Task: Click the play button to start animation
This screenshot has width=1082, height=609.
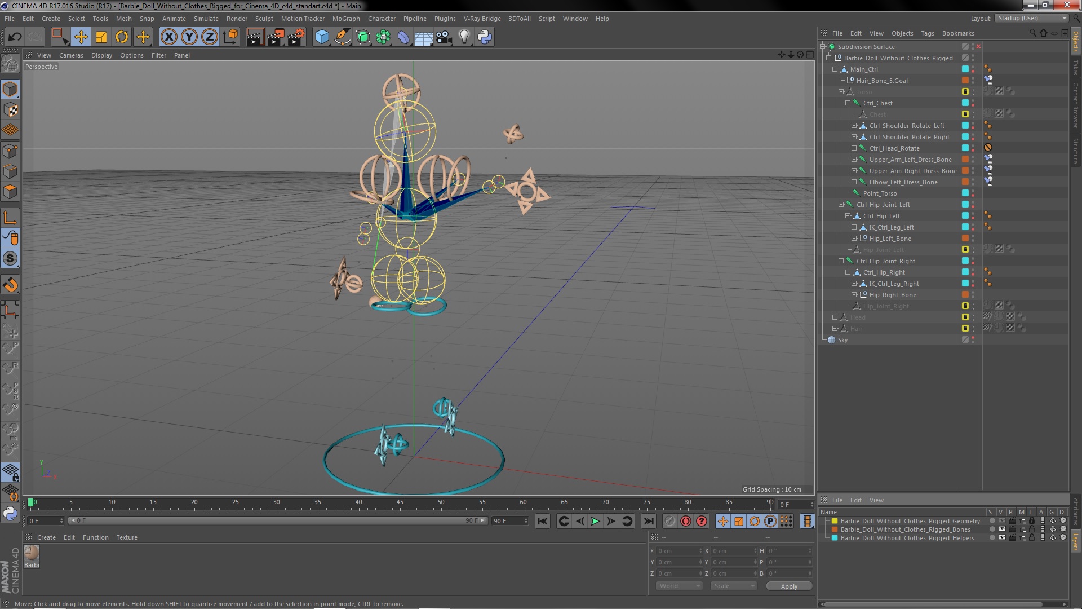Action: 595,520
